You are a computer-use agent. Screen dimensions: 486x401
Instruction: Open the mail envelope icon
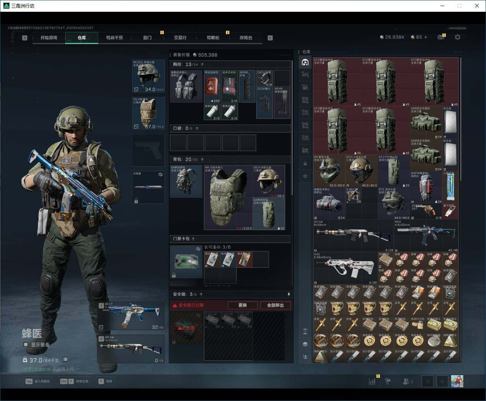[441, 37]
